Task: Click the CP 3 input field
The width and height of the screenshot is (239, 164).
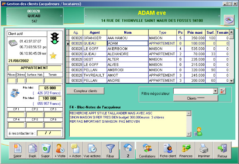Action: click(53, 114)
